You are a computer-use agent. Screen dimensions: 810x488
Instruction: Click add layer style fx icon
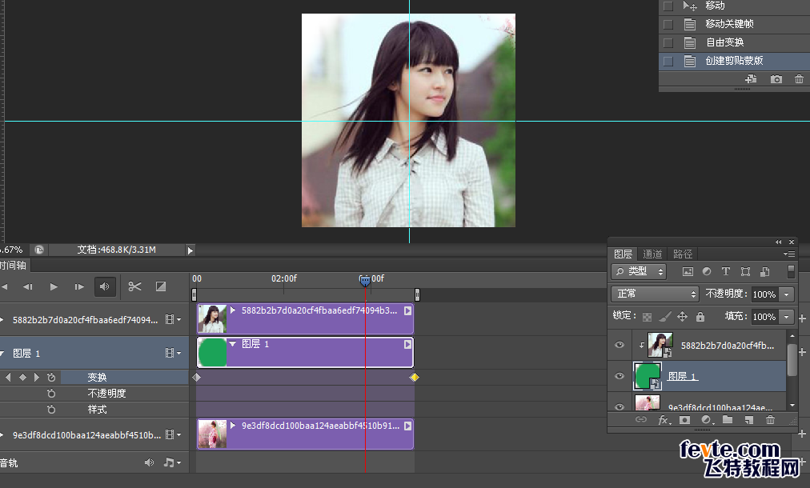(x=664, y=420)
